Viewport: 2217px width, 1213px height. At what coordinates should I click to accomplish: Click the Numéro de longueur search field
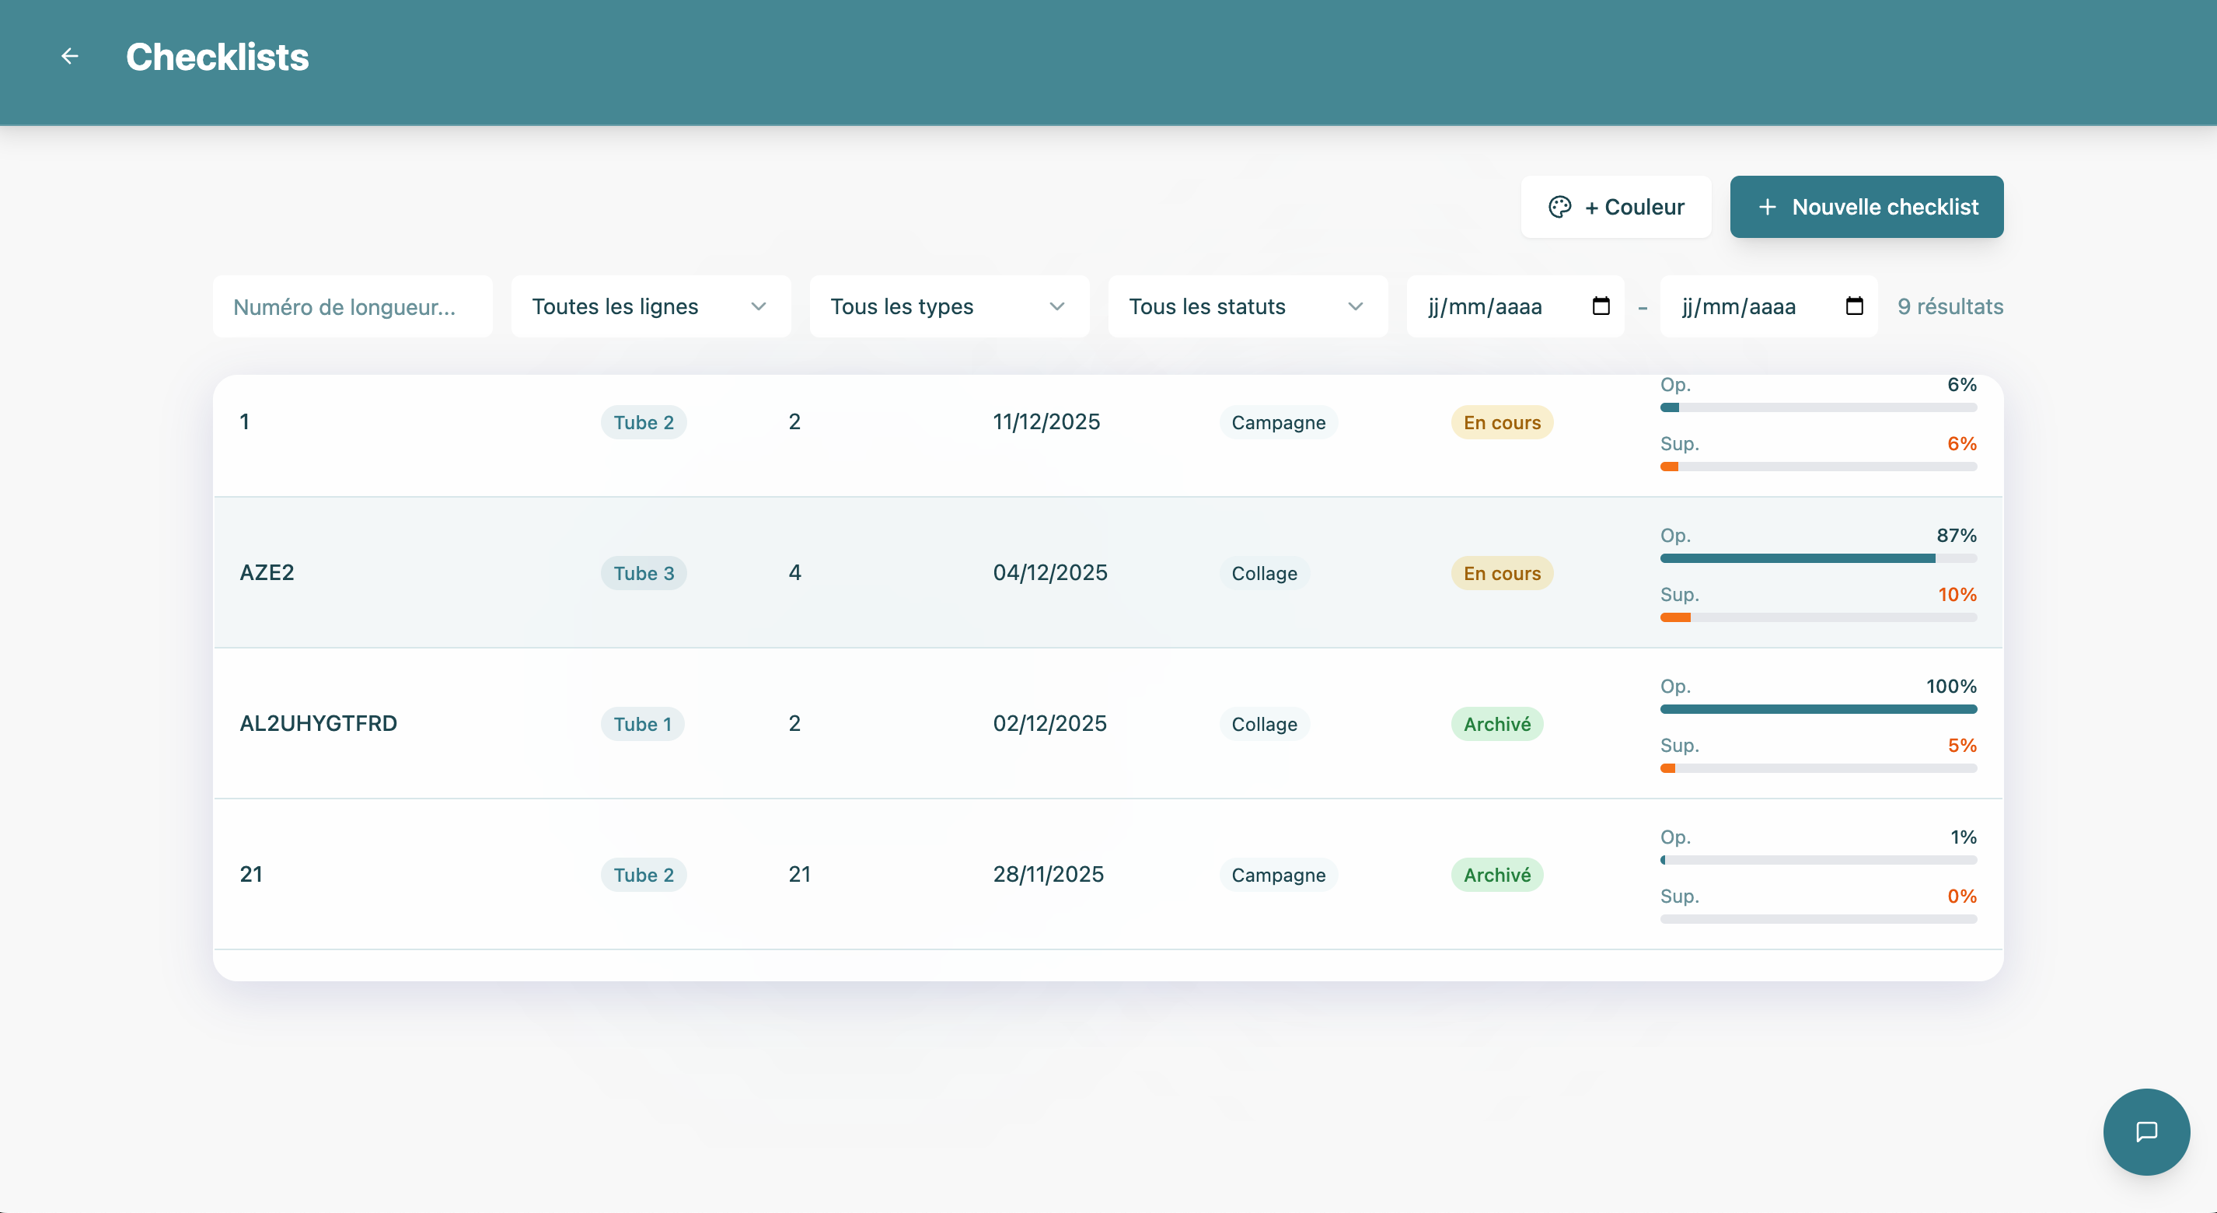[352, 306]
